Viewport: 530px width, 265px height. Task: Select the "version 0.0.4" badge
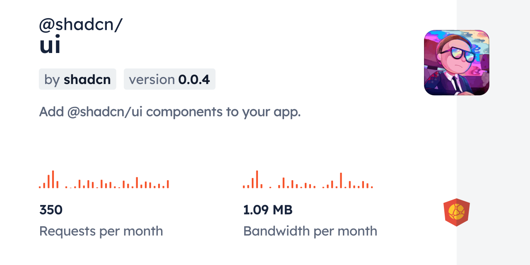(x=169, y=79)
